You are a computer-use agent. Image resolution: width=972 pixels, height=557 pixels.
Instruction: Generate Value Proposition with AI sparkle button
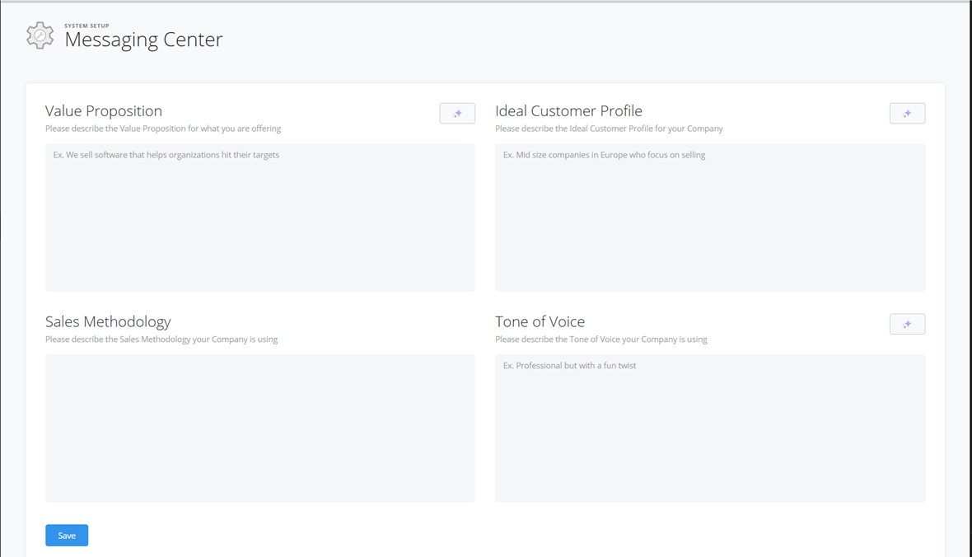[x=457, y=114]
